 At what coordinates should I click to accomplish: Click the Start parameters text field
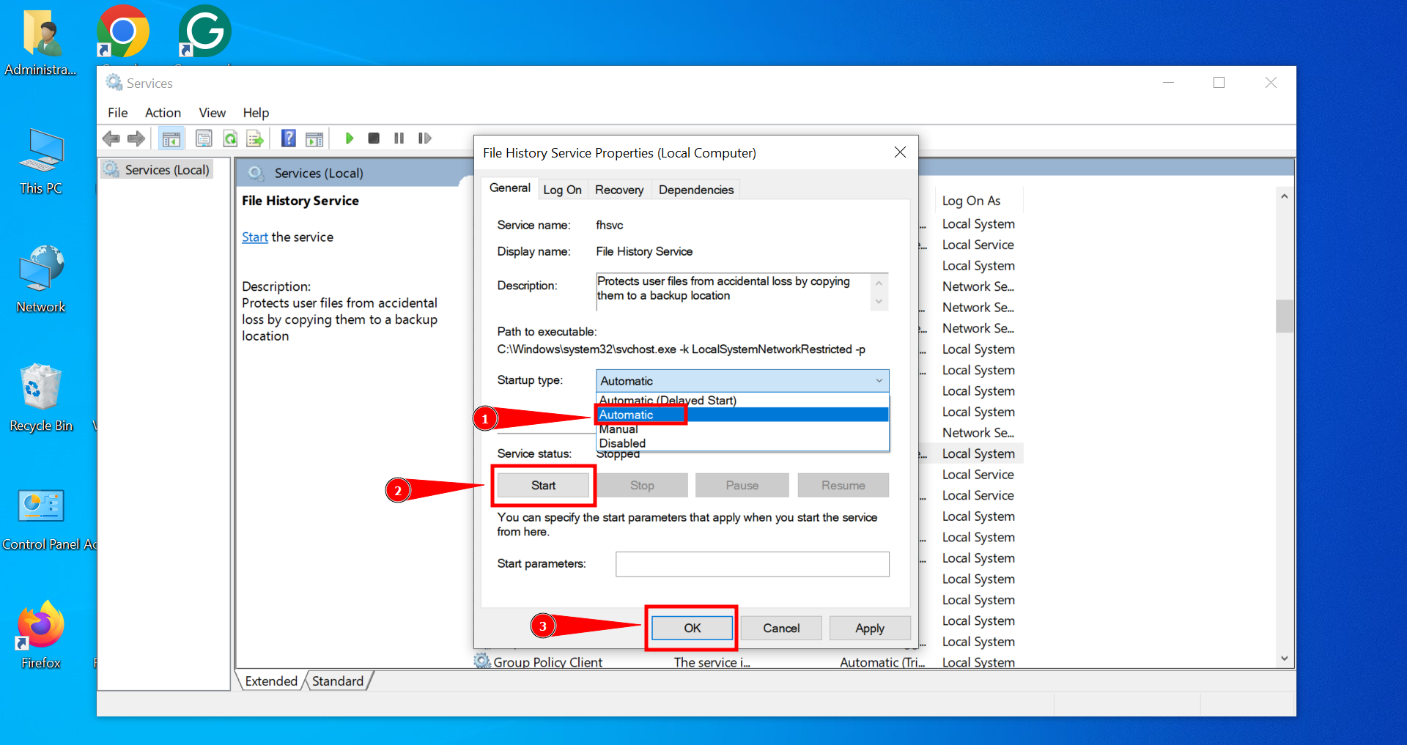(753, 564)
